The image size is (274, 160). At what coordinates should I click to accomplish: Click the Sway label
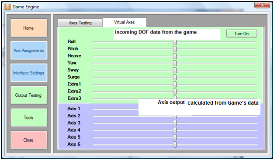[73, 70]
